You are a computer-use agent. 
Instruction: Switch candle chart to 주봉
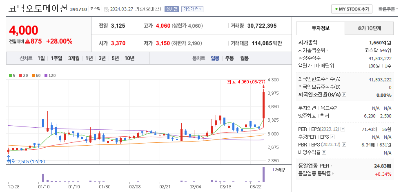(229, 58)
